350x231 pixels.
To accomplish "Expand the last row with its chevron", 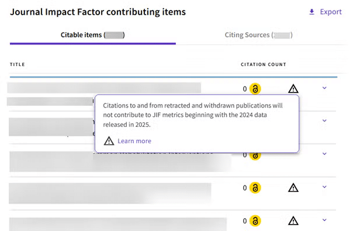I will [x=324, y=220].
